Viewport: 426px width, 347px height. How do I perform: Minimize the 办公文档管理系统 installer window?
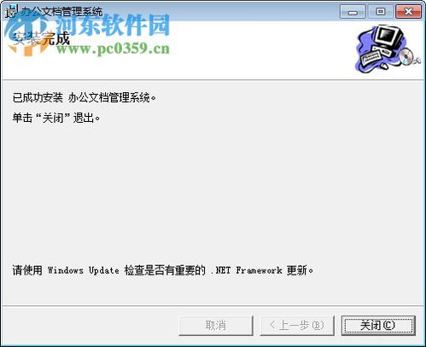tap(353, 12)
